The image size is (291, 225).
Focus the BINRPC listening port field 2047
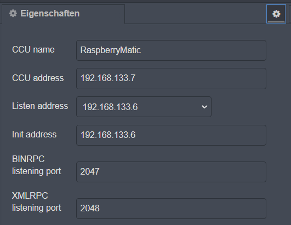[x=171, y=172]
